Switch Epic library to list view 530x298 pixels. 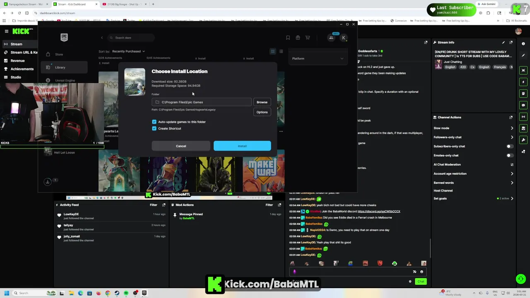click(281, 51)
